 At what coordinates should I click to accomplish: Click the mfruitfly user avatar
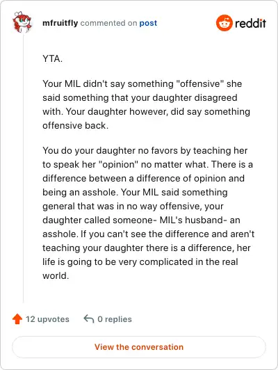(22, 22)
